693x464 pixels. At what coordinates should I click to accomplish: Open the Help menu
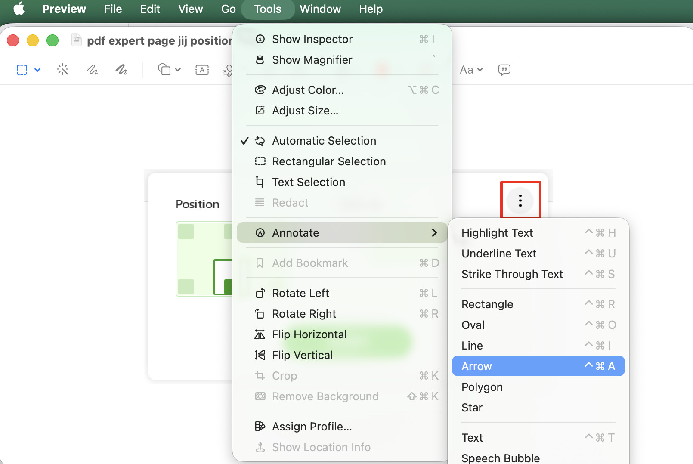click(x=371, y=9)
